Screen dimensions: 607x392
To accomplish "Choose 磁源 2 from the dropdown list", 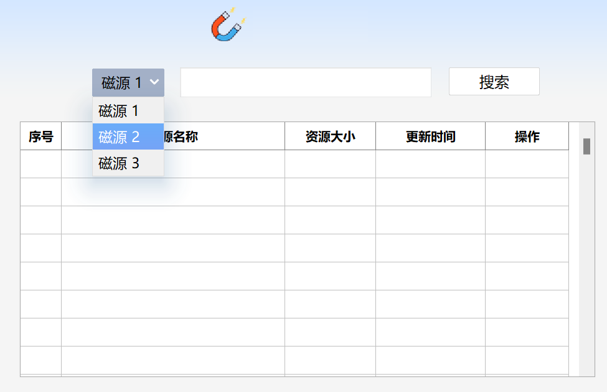I will tap(128, 136).
